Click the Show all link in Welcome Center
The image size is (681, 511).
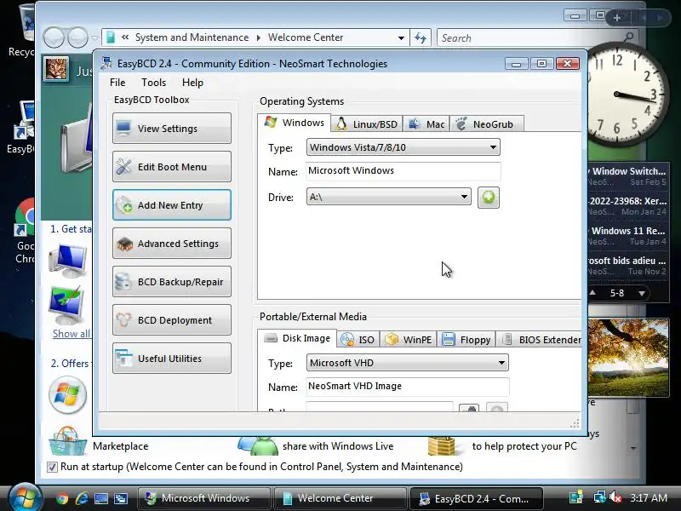click(72, 334)
